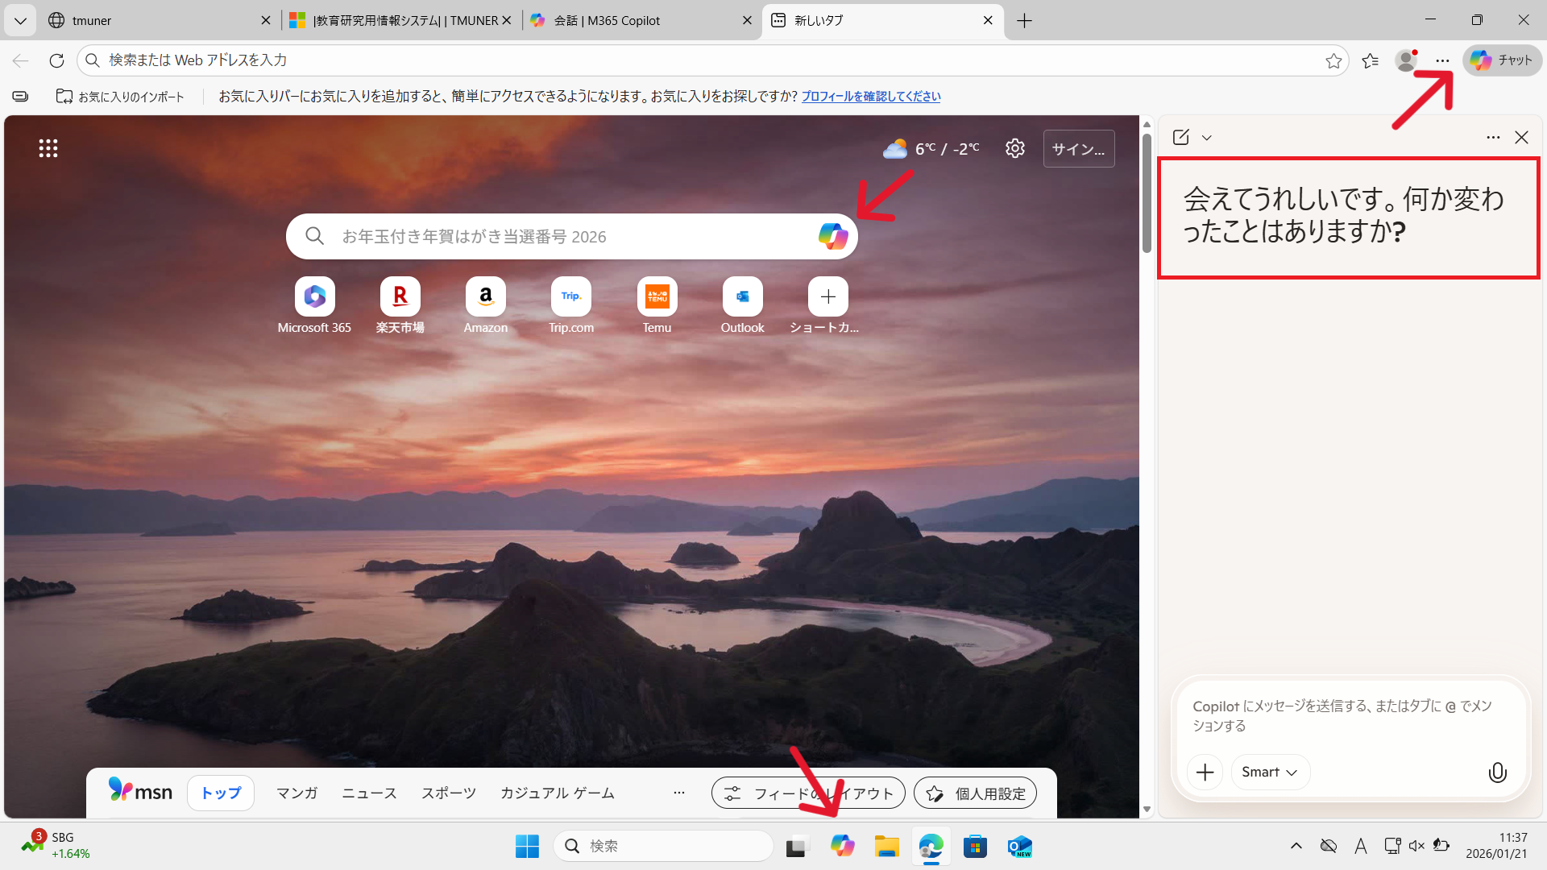
Task: Start a new Copilot chat with compose icon
Action: [x=1181, y=137]
